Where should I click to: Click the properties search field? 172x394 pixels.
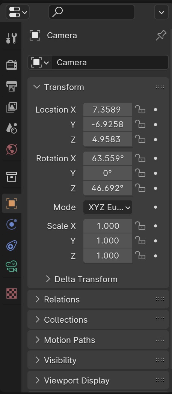coord(92,12)
